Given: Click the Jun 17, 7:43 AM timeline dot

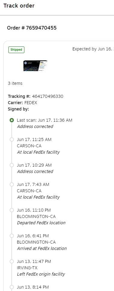Looking at the screenshot, I should (12, 184).
